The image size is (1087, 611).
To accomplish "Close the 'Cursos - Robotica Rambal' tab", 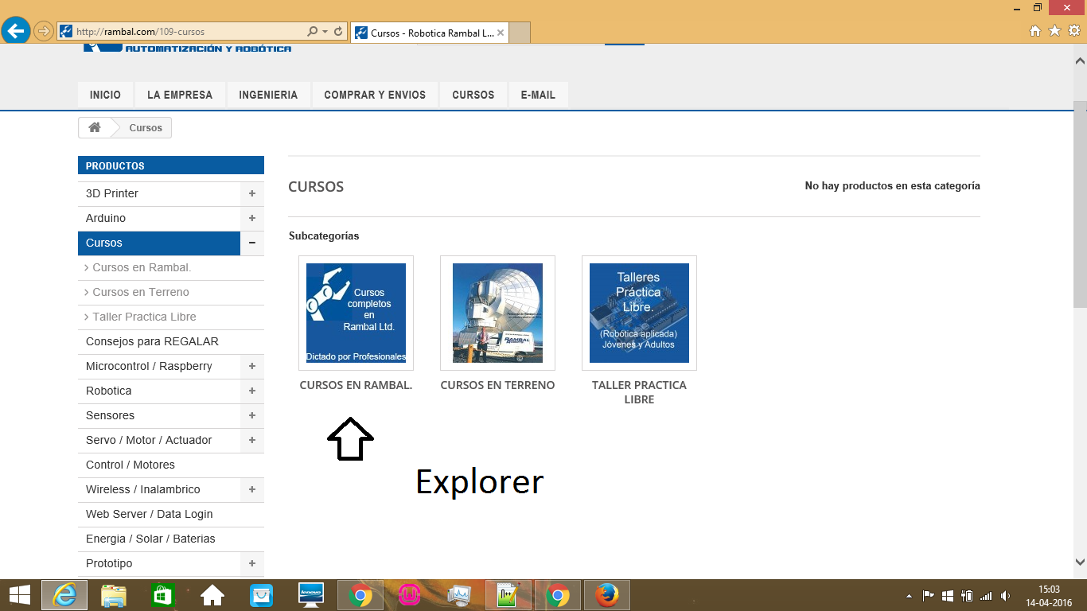I will (501, 33).
